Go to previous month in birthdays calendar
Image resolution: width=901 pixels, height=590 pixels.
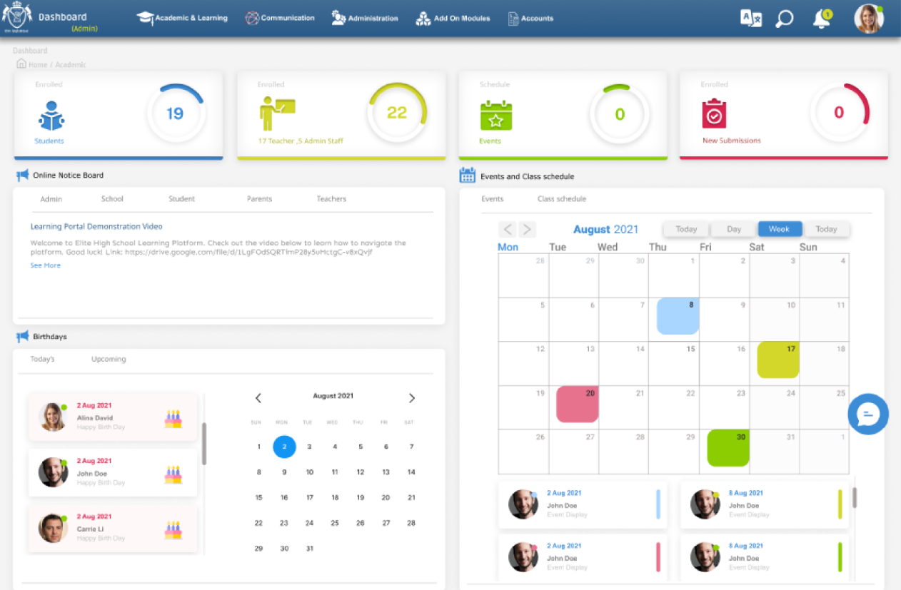pos(258,398)
